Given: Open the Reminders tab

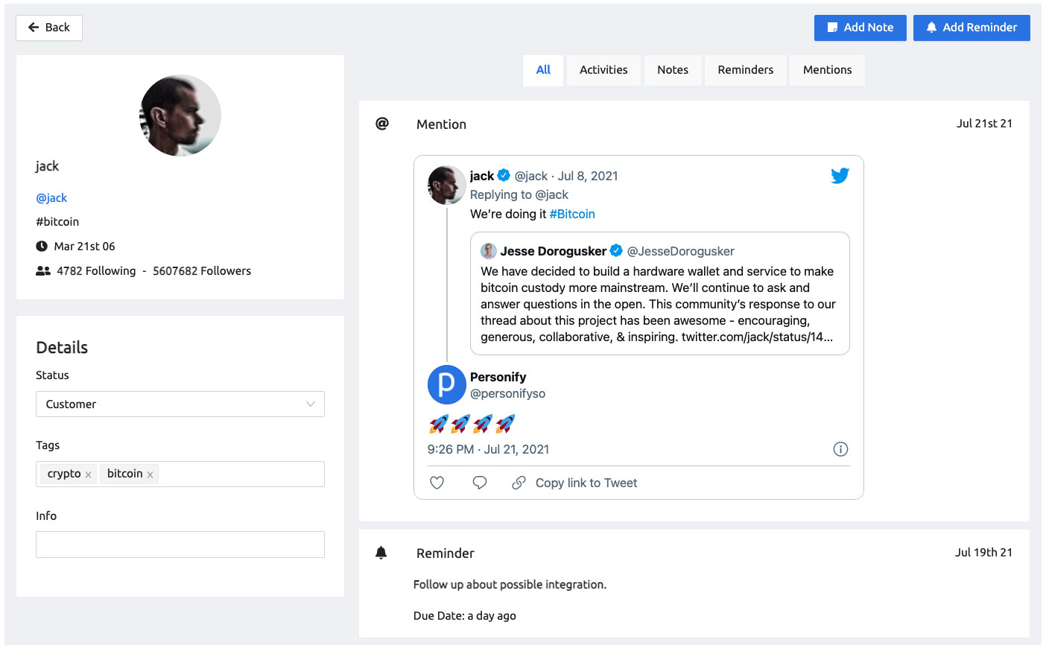Looking at the screenshot, I should pyautogui.click(x=746, y=70).
